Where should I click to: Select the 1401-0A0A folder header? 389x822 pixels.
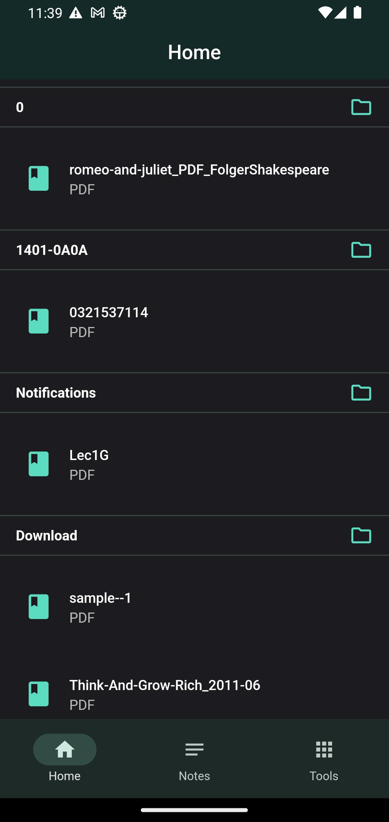[194, 250]
